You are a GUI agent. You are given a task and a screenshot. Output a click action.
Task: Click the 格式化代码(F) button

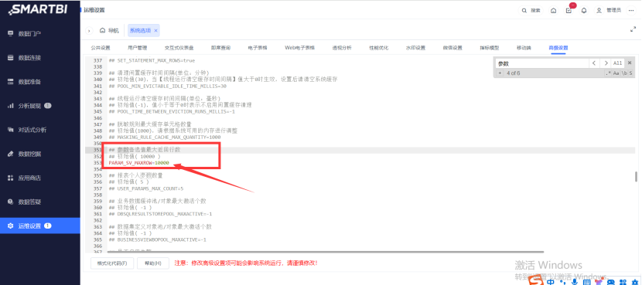pyautogui.click(x=112, y=263)
